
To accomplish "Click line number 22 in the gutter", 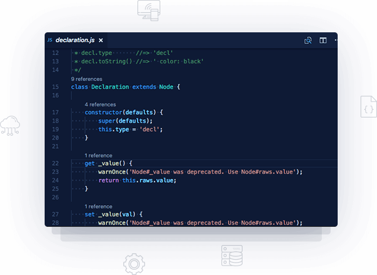I will pyautogui.click(x=55, y=163).
